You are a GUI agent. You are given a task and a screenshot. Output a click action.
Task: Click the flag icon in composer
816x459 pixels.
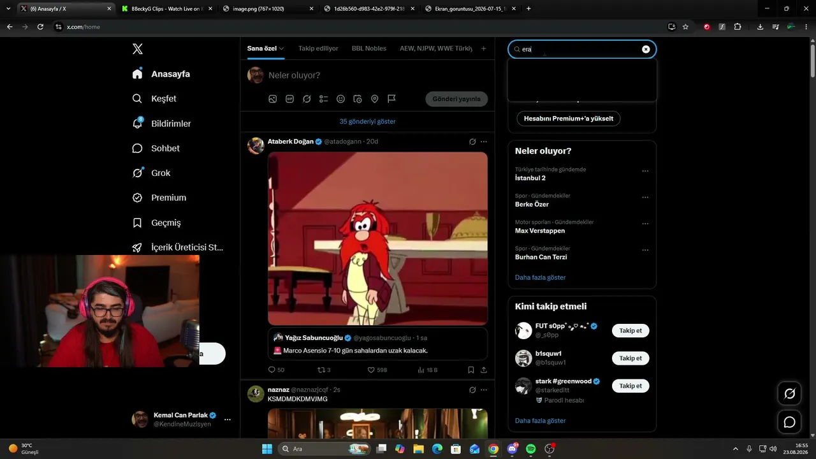point(391,99)
